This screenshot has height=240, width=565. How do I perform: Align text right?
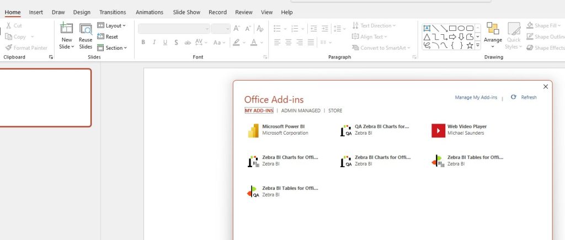[300, 42]
